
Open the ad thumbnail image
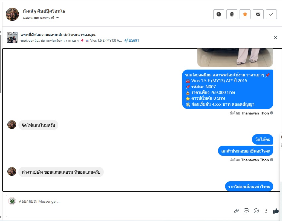12,38
